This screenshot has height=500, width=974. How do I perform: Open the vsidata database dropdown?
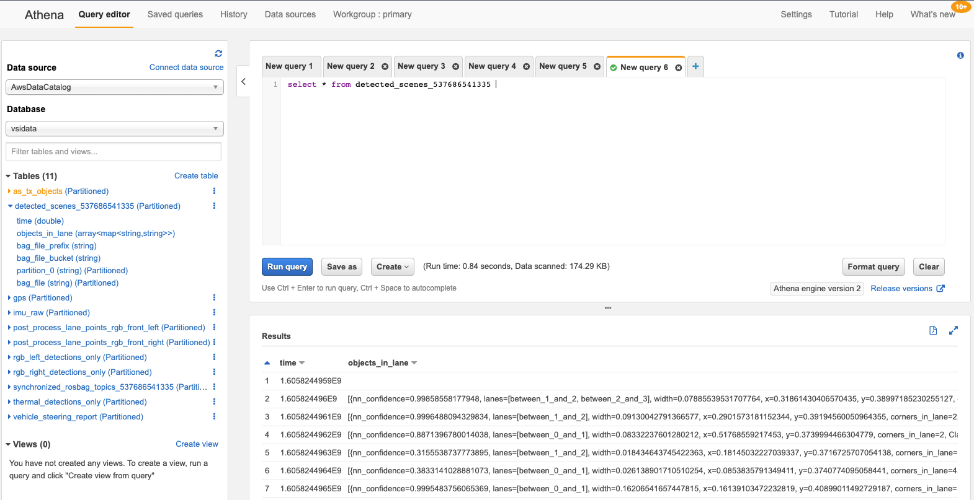[115, 129]
